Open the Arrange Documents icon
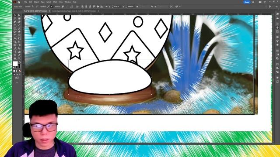Image resolution: width=280 pixels, height=157 pixels. tap(260, 2)
